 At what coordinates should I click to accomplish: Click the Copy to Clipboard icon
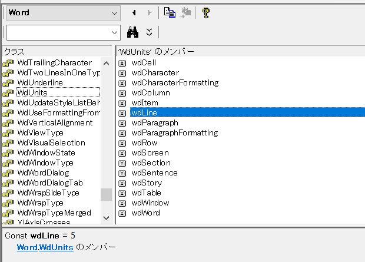170,12
